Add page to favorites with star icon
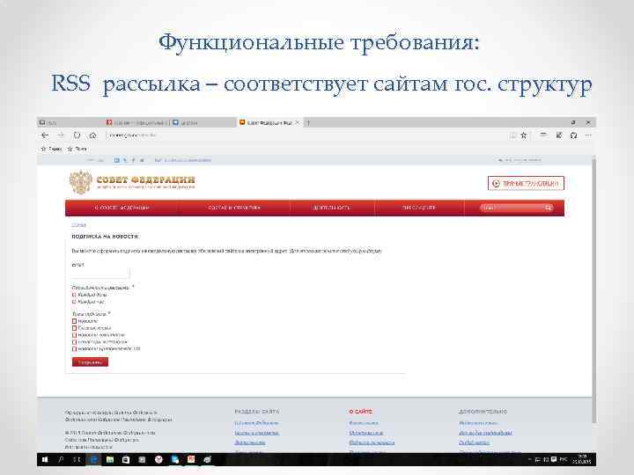The width and height of the screenshot is (634, 475). 524,135
